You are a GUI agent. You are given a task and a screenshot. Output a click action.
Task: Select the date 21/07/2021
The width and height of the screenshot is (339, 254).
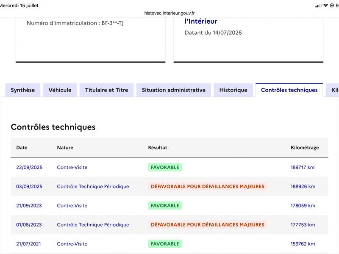[28, 244]
